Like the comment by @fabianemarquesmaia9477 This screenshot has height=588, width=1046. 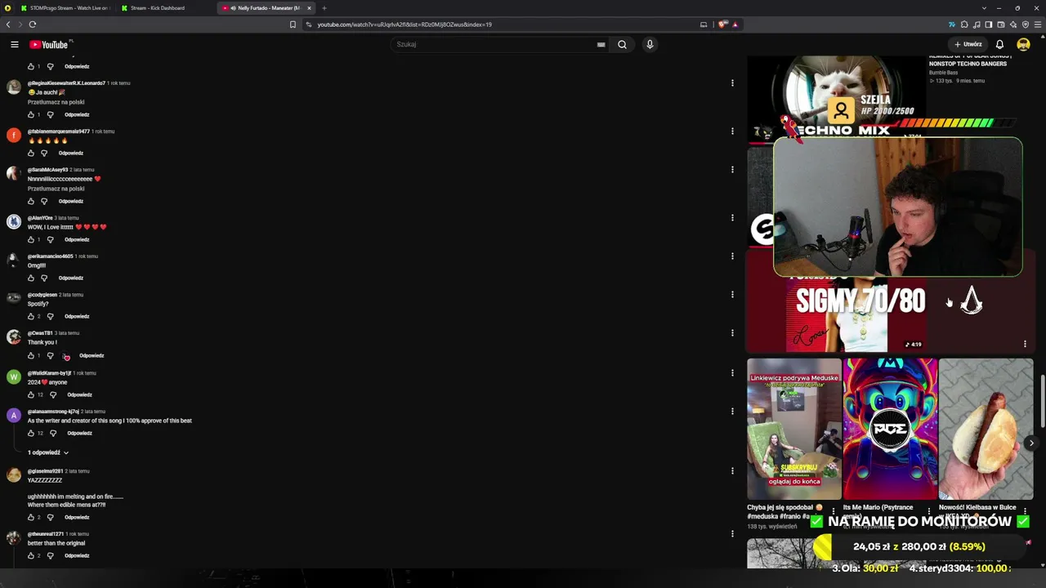tap(31, 153)
